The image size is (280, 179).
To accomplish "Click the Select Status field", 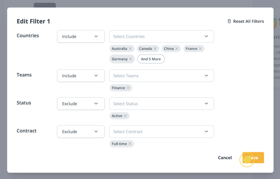I will pos(161,104).
